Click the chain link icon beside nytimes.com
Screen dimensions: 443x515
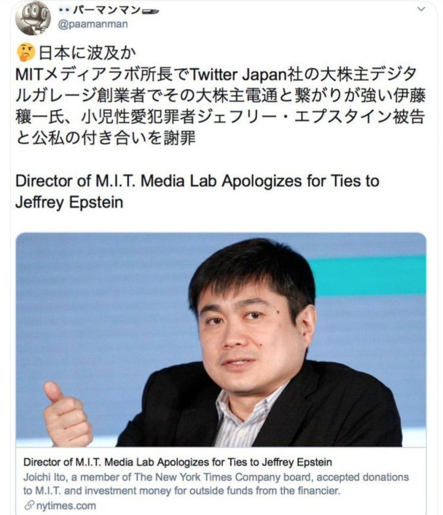click(x=29, y=505)
